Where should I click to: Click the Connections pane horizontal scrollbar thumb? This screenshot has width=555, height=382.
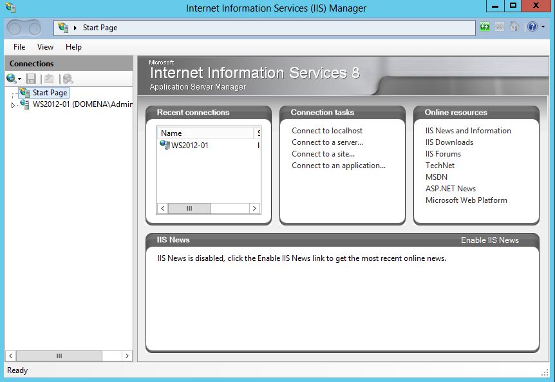(59, 356)
